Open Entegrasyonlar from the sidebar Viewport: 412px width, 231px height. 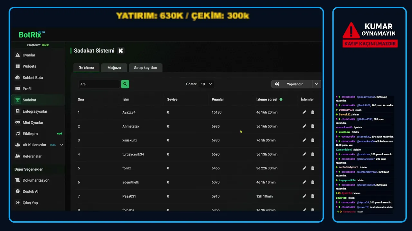coord(38,111)
